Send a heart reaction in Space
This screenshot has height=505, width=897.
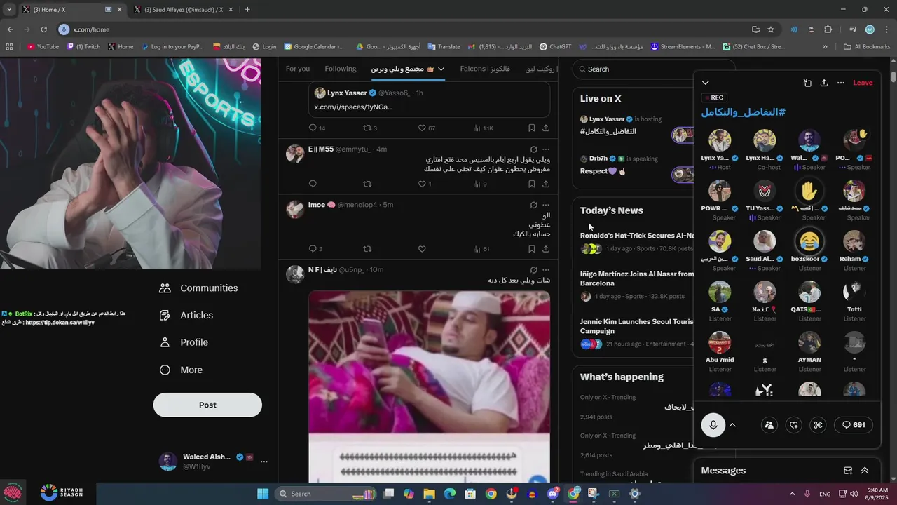coord(794,425)
